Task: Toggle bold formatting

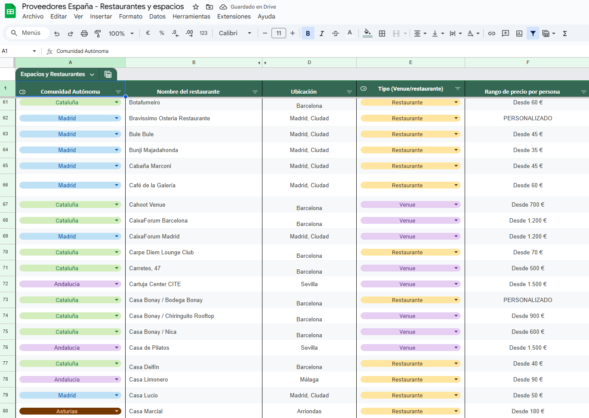Action: click(308, 34)
